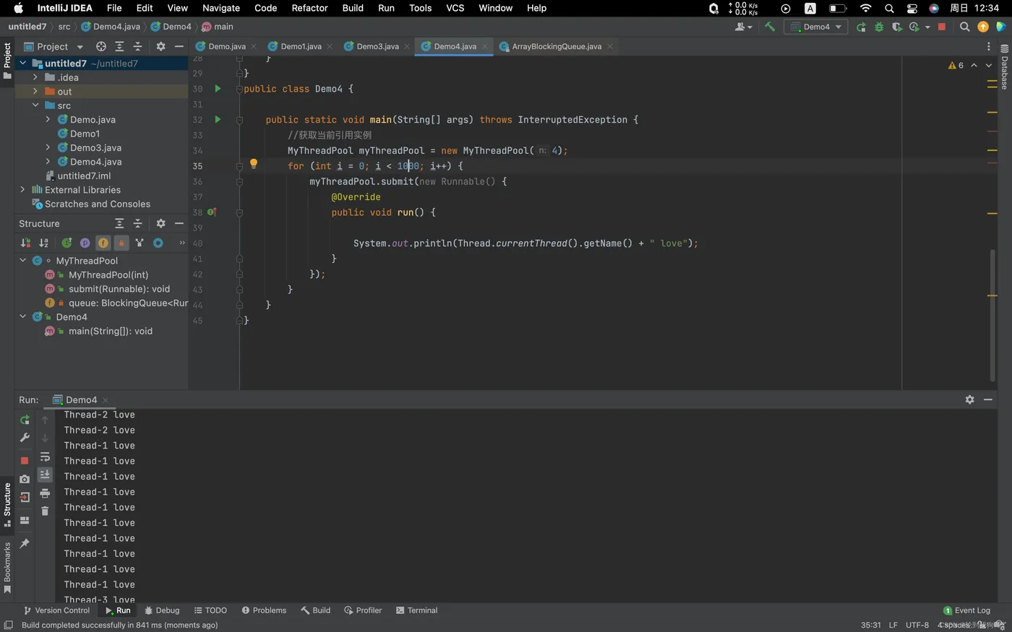
Task: Expand External Libraries node
Action: tap(22, 190)
